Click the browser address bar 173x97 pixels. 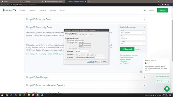[x=84, y=5]
